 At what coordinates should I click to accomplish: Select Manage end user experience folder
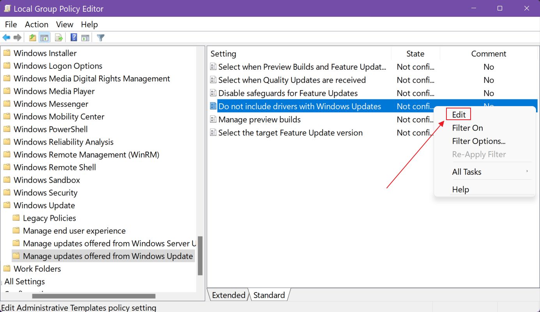[x=74, y=231]
